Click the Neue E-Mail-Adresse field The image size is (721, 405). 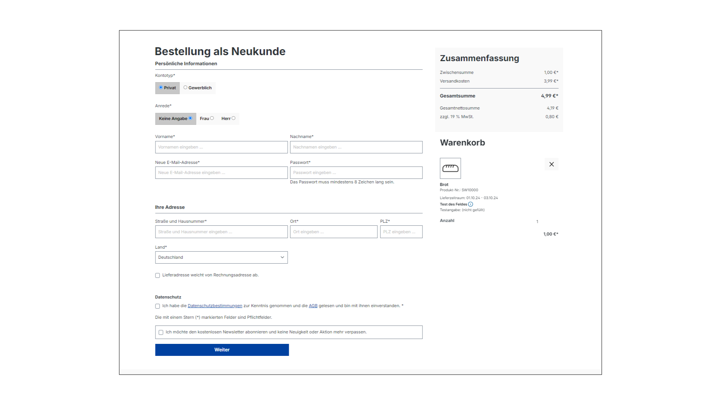[221, 172]
